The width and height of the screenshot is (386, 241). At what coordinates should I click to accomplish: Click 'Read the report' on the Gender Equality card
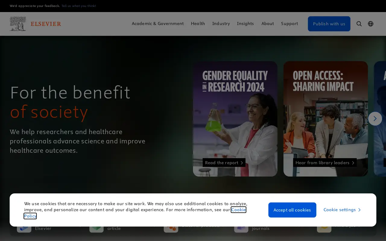[224, 163]
